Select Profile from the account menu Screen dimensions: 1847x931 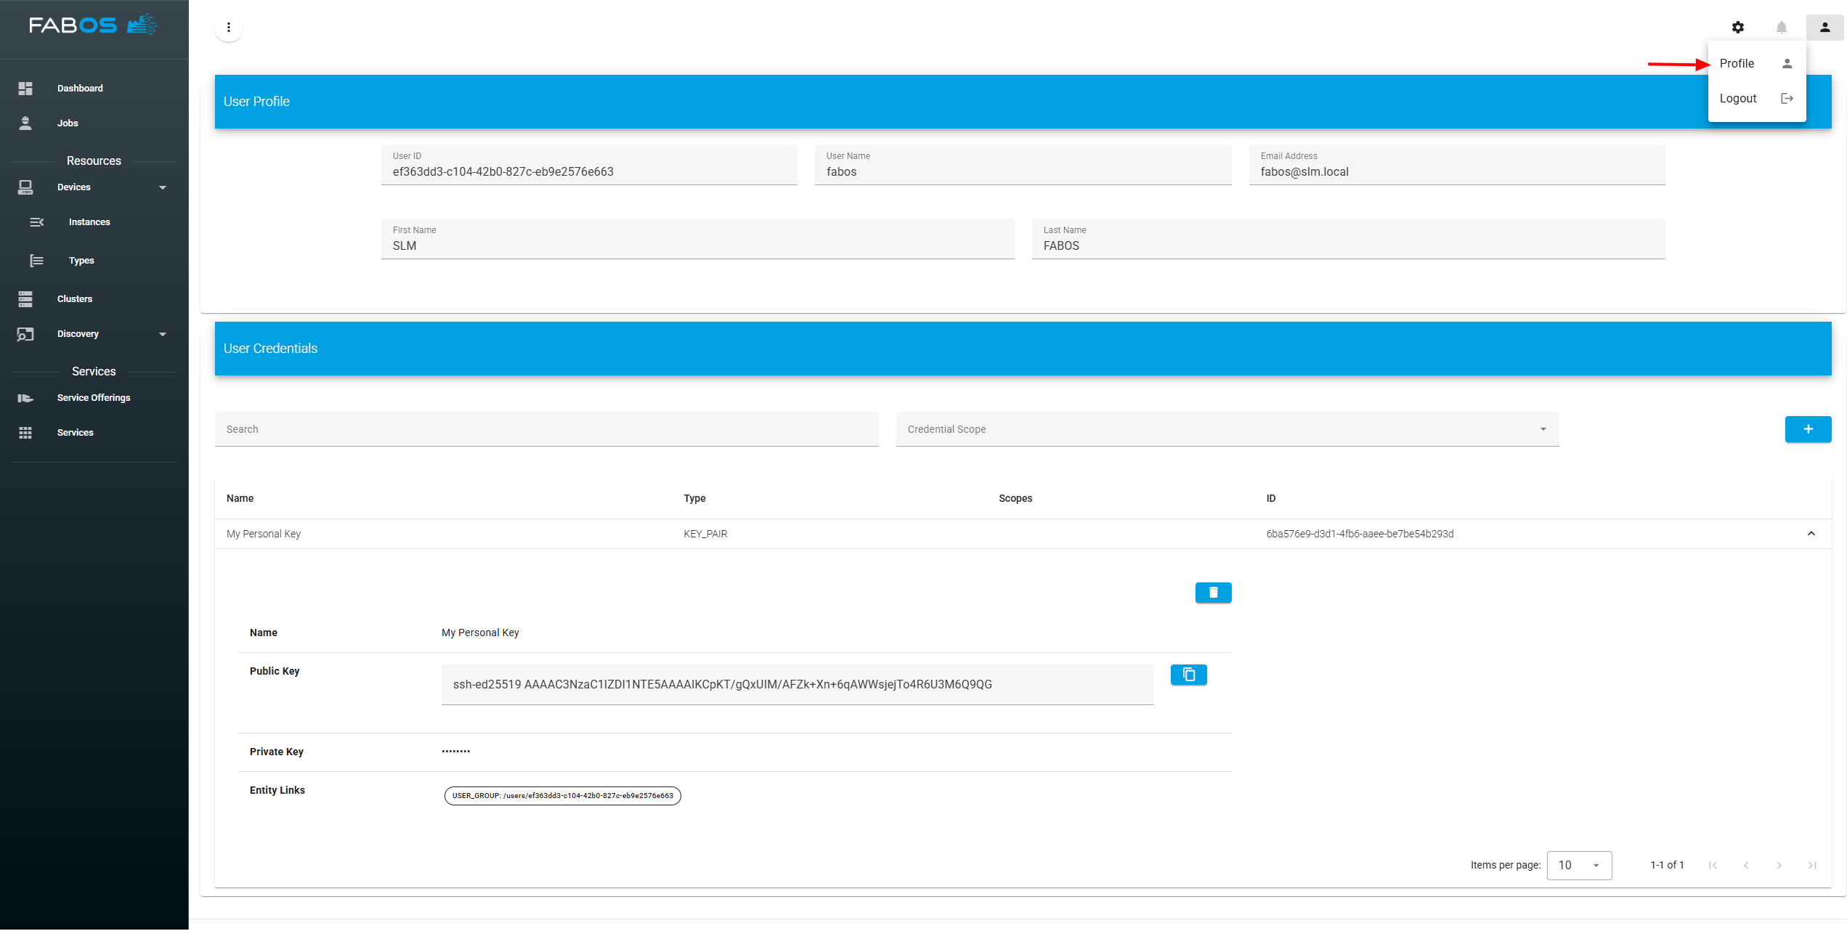(x=1737, y=63)
